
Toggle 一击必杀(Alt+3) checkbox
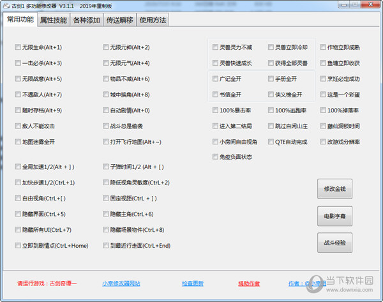[18, 63]
